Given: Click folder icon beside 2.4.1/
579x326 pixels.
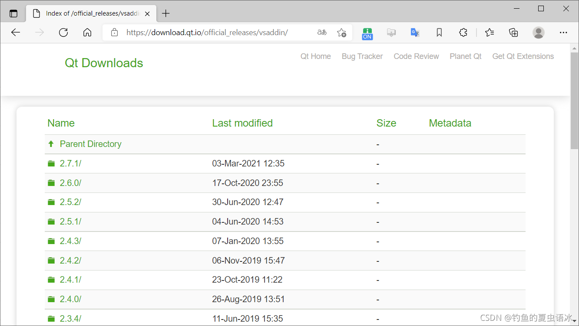Looking at the screenshot, I should pos(51,280).
